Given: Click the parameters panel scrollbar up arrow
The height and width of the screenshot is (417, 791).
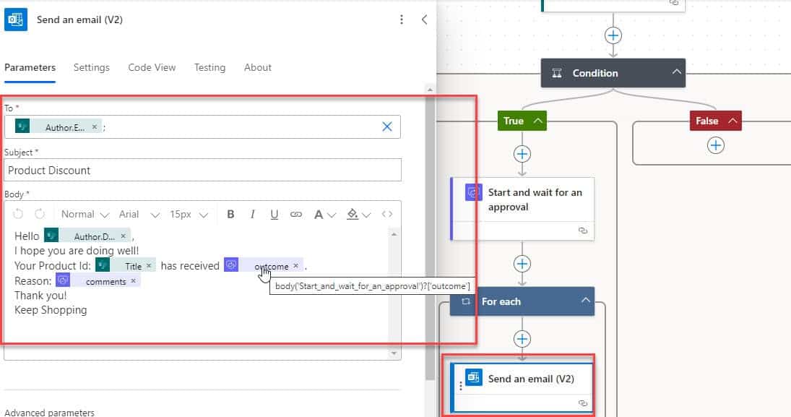Looking at the screenshot, I should pyautogui.click(x=430, y=90).
